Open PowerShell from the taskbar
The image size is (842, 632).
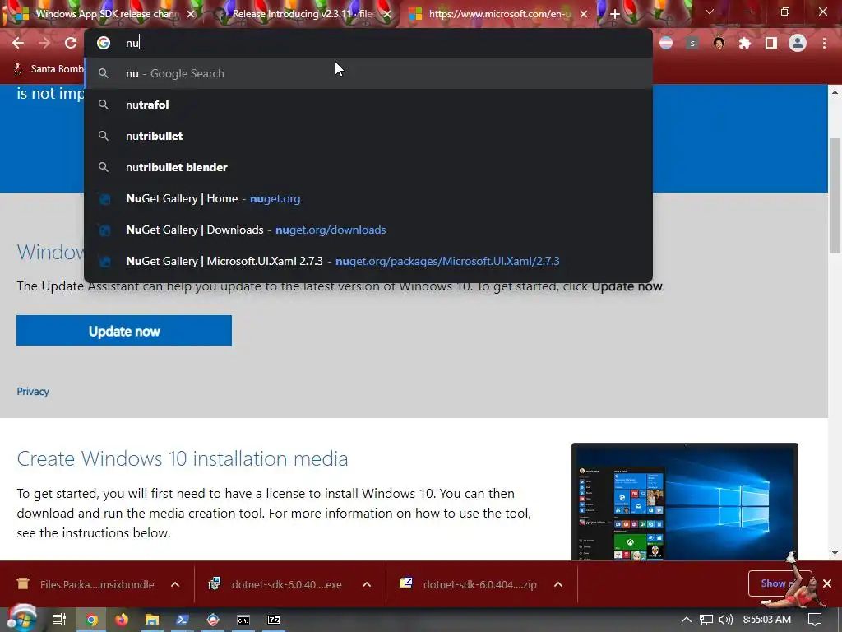coord(183,620)
